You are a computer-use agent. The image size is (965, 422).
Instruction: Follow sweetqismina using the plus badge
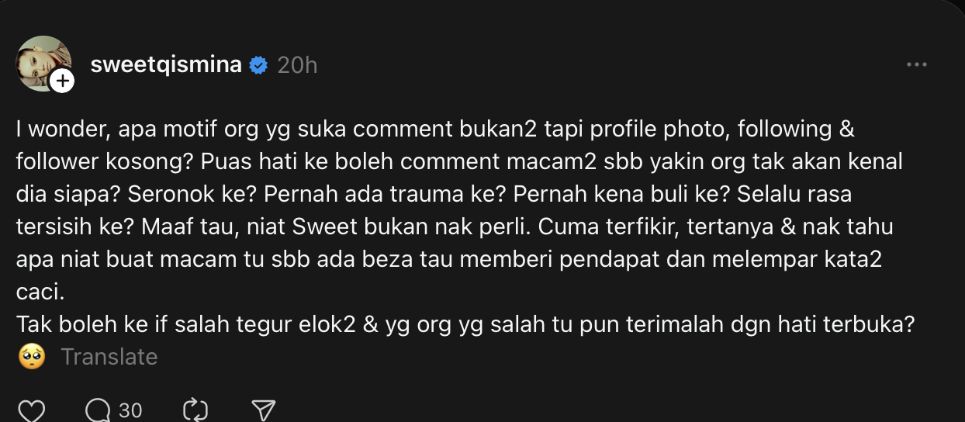[x=62, y=81]
